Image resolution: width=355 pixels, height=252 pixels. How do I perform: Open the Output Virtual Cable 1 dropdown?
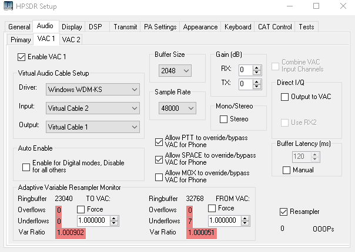[x=92, y=127]
